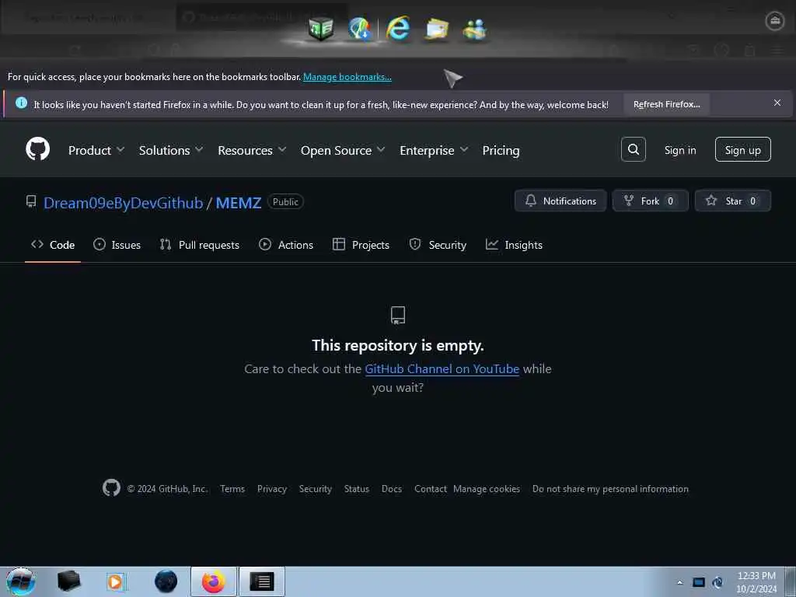Viewport: 796px width, 597px height.
Task: Open the Dream09eByDevGithub owner profile link
Action: [x=124, y=203]
